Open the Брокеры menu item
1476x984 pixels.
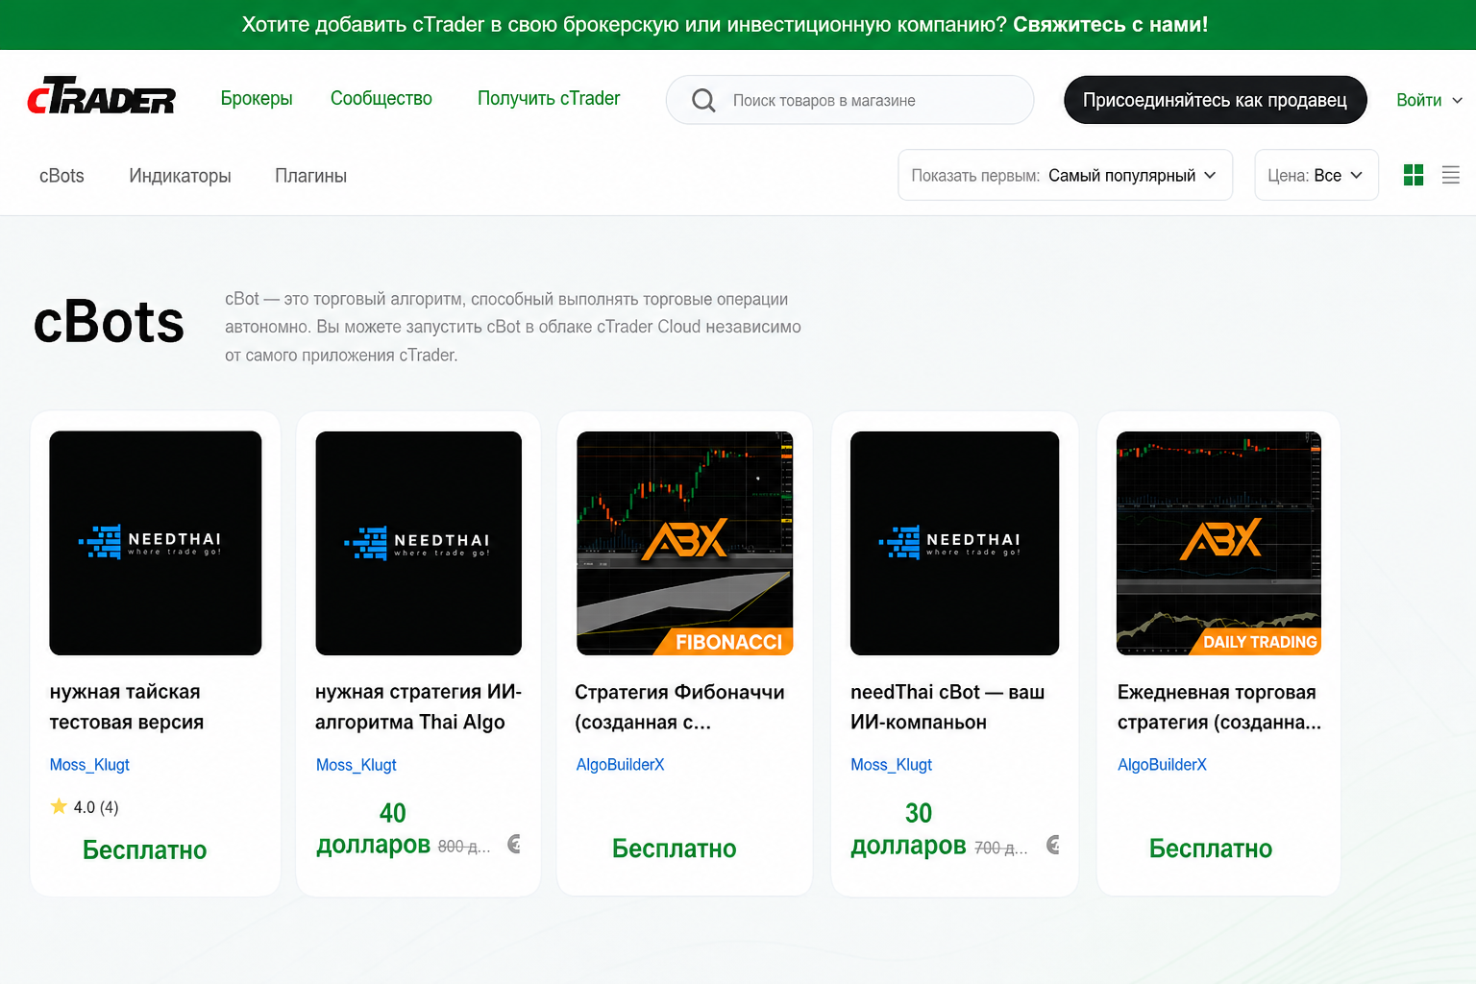click(x=257, y=98)
